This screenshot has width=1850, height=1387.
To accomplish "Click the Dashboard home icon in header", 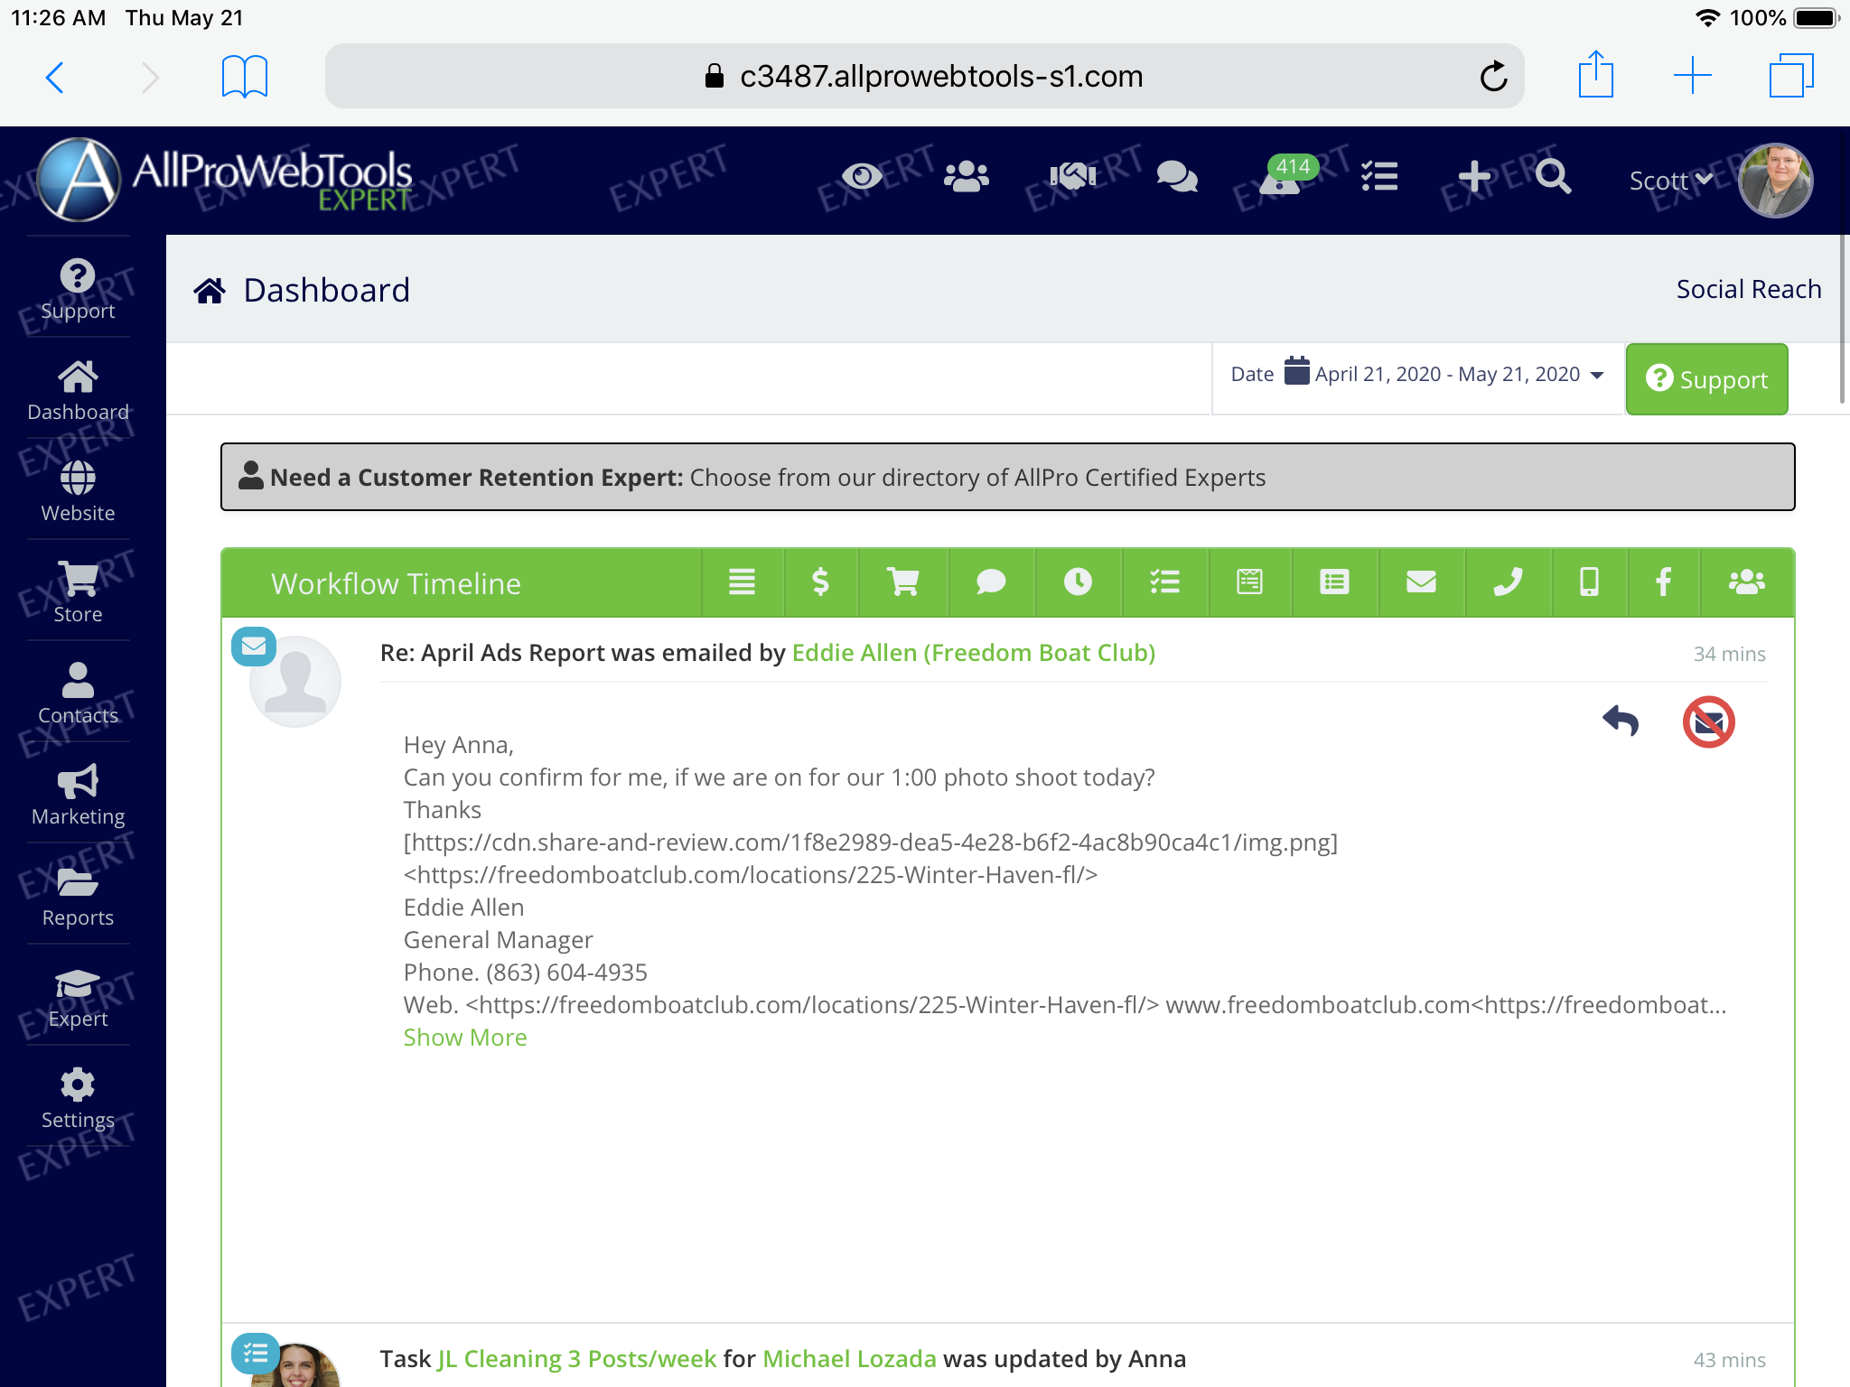I will tap(210, 290).
